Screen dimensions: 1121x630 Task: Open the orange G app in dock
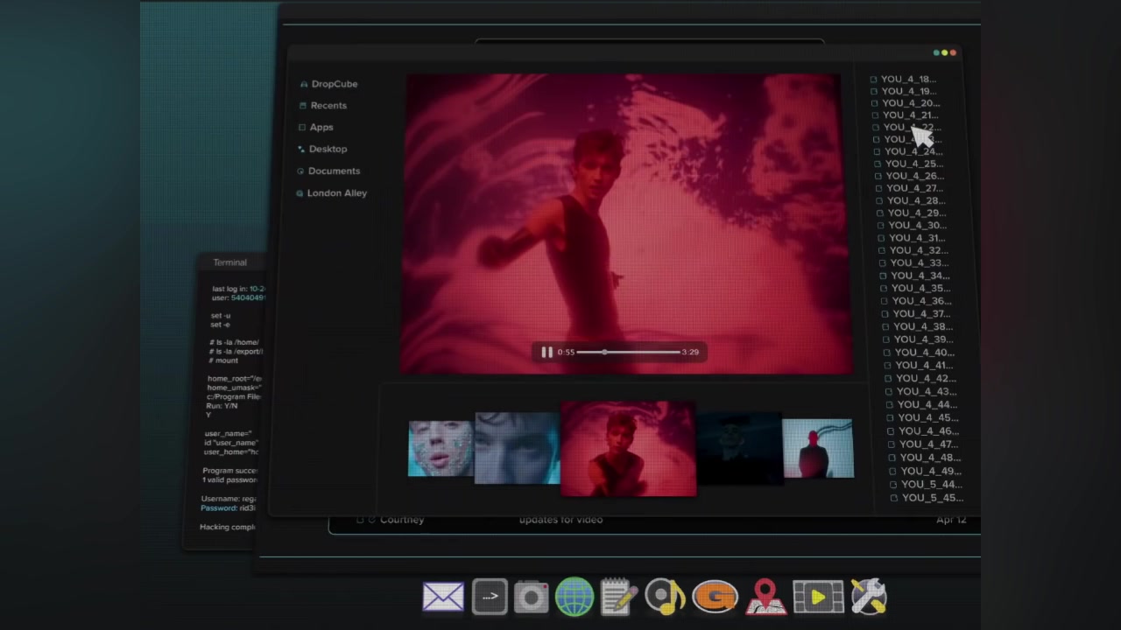[715, 598]
